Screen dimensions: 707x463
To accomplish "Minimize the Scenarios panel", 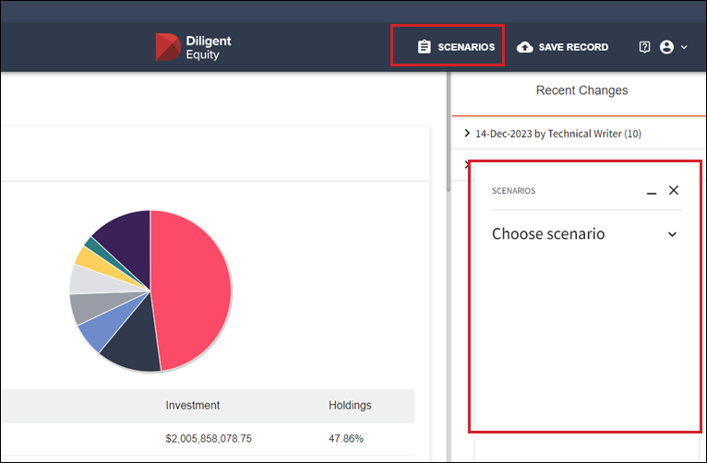I will point(652,191).
